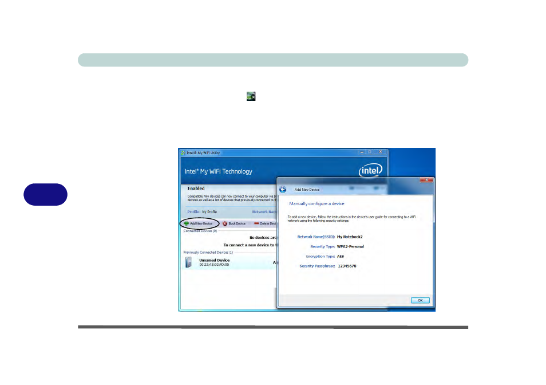This screenshot has height=385, width=546.
Task: Click the 'Intel My WiFi Technology' banner title
Action: pyautogui.click(x=218, y=171)
